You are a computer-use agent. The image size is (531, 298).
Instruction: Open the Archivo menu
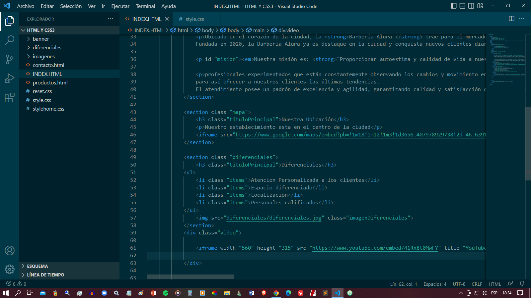[26, 6]
